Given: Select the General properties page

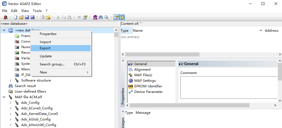Looking at the screenshot, I should tap(151, 64).
